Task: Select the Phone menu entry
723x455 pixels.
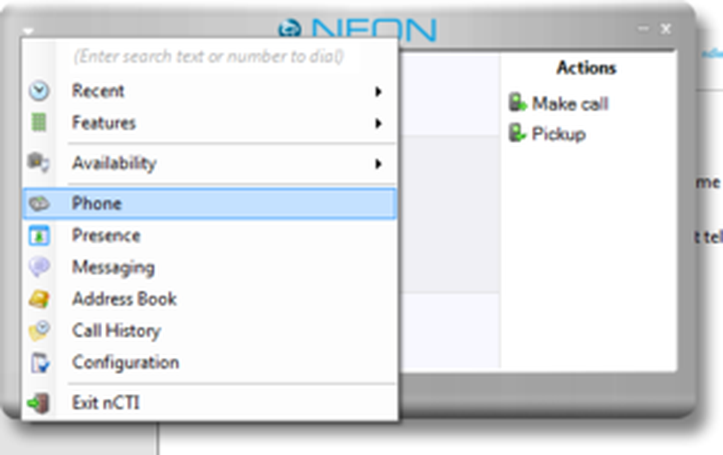Action: 97,203
